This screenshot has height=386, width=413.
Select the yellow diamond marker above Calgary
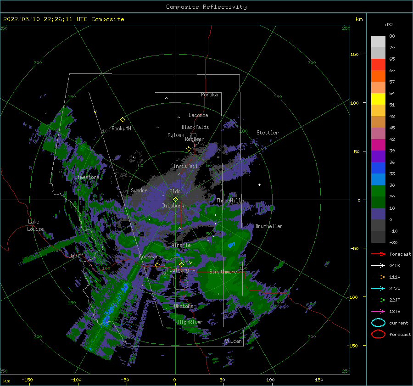click(x=181, y=264)
